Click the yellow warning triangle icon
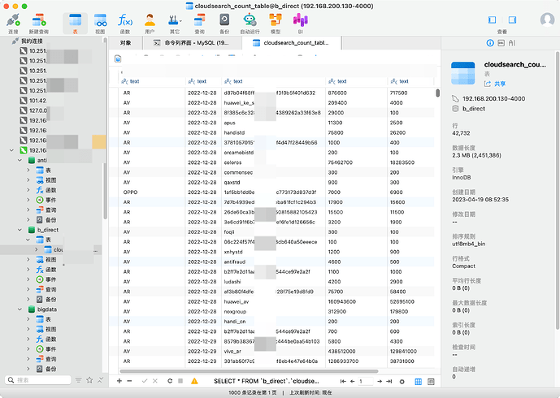Viewport: 560px width, 398px height. [x=194, y=381]
